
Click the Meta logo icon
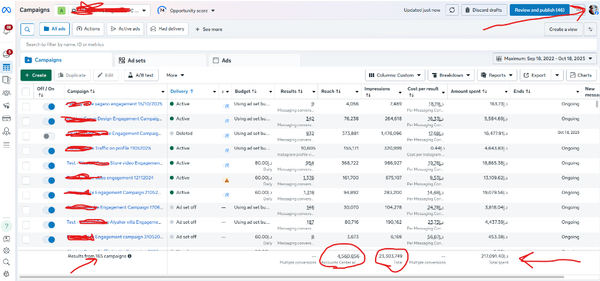tap(7, 10)
